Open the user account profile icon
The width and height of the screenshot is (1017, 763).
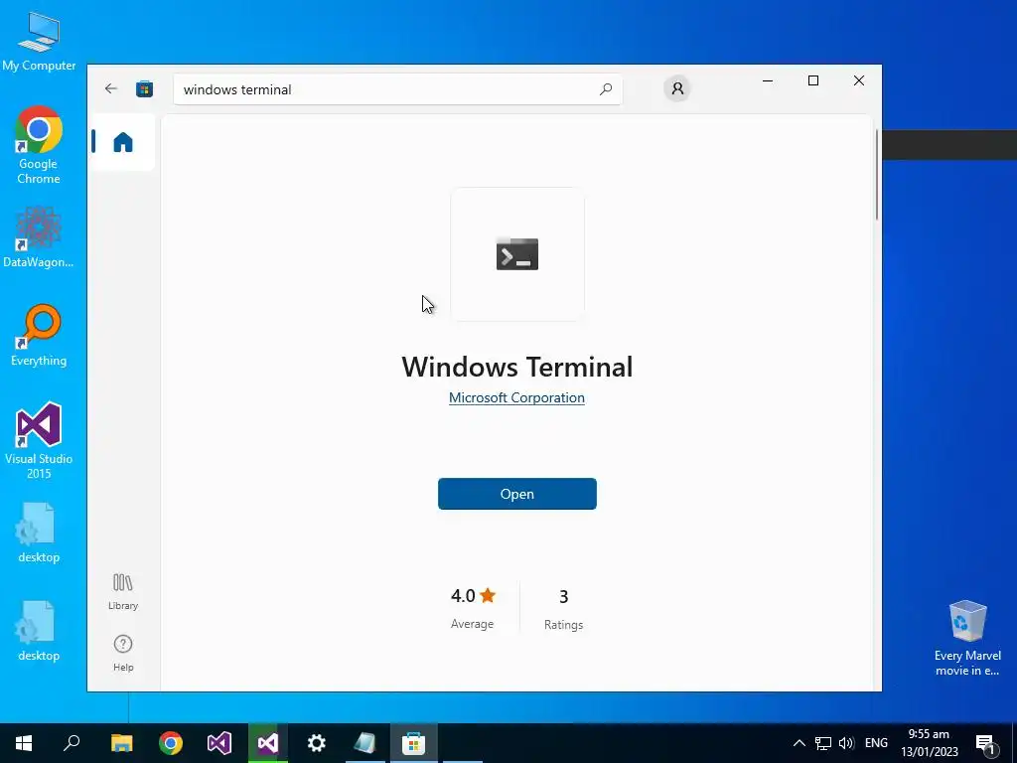click(x=677, y=88)
